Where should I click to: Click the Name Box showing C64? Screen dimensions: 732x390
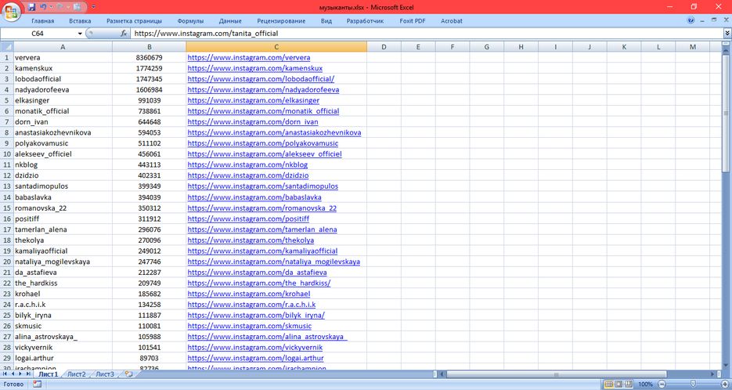[38, 34]
